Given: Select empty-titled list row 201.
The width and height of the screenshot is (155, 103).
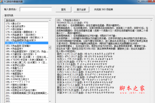Looking at the screenshot, I should point(27,96).
